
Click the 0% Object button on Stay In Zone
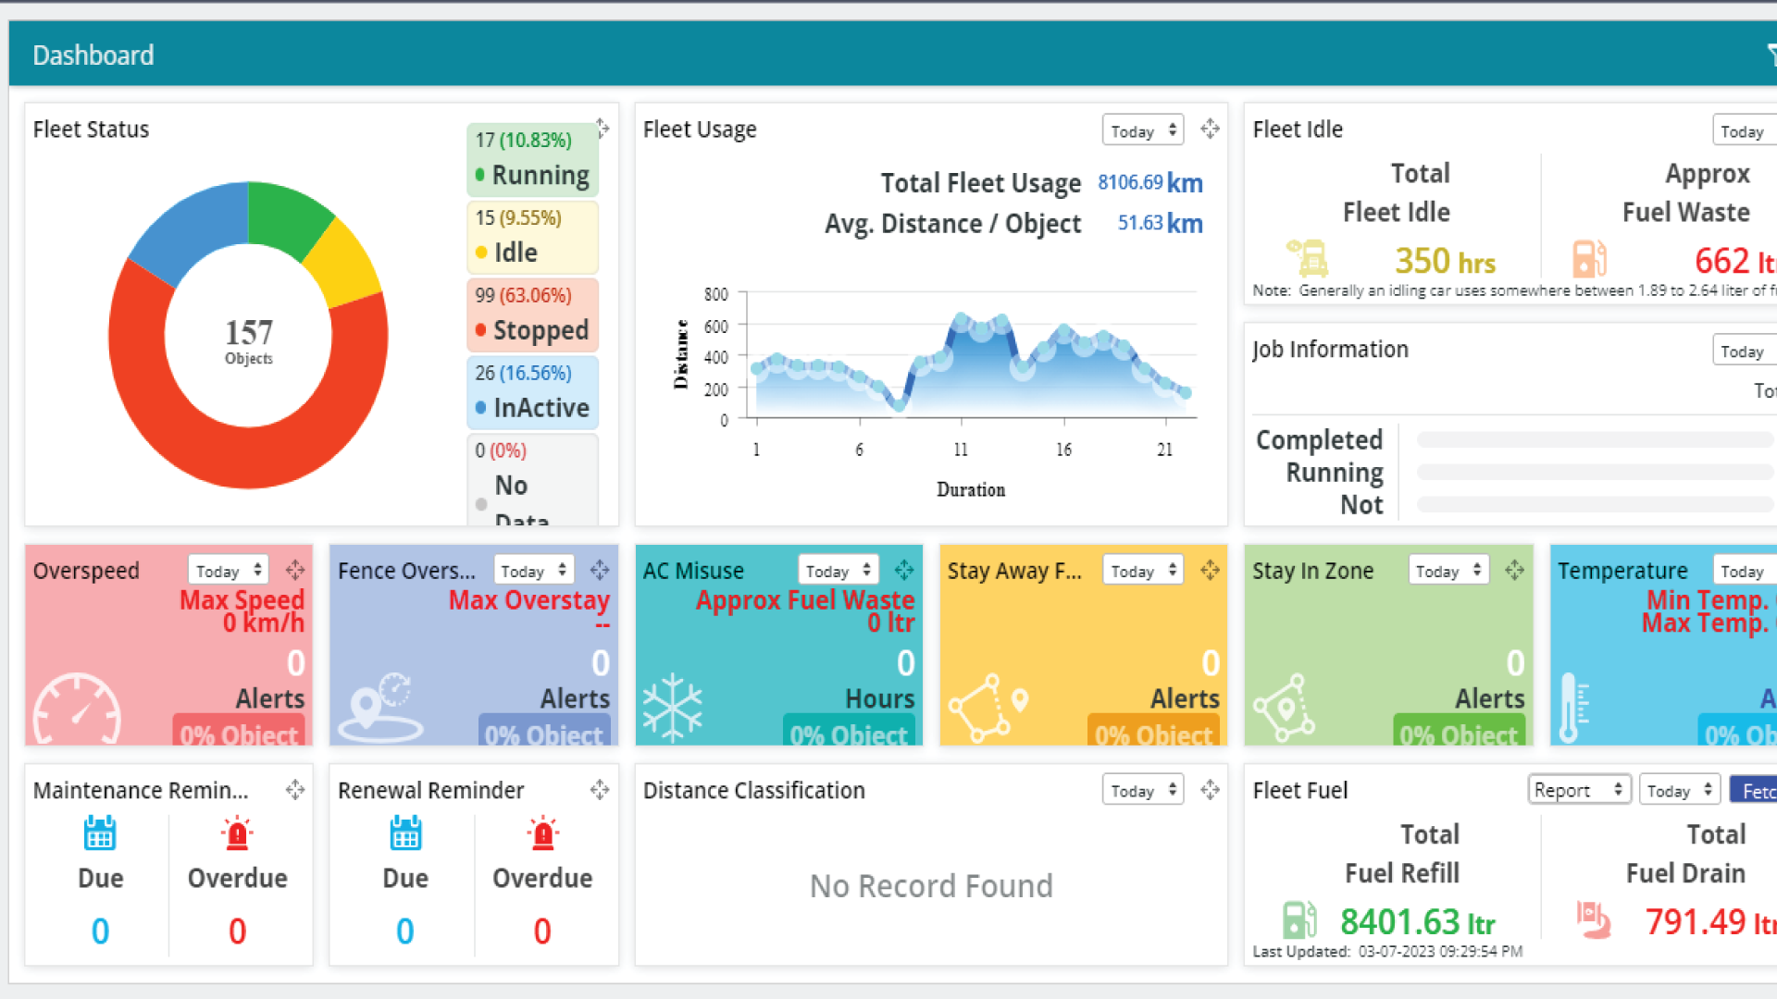(1459, 731)
